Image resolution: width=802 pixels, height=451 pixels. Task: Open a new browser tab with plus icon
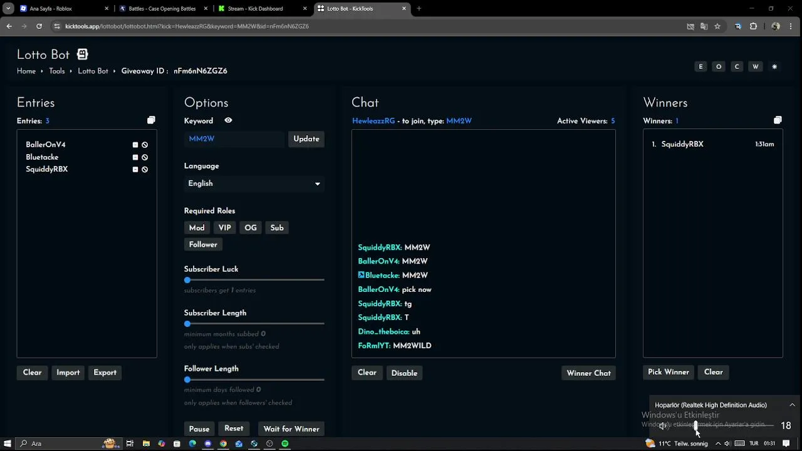pyautogui.click(x=419, y=9)
